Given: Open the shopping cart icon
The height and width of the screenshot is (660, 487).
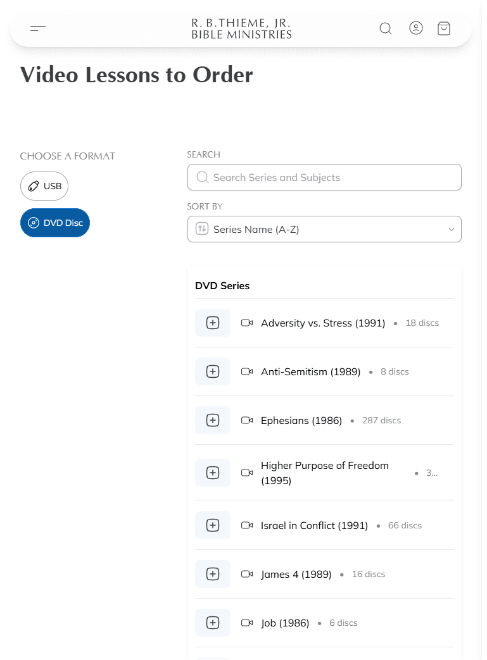Looking at the screenshot, I should 444,28.
